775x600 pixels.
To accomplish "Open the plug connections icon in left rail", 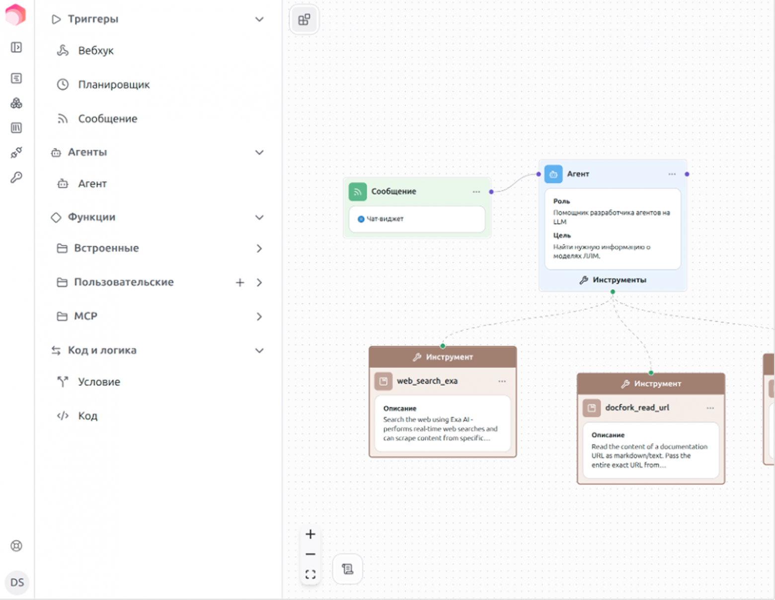I will tap(16, 153).
